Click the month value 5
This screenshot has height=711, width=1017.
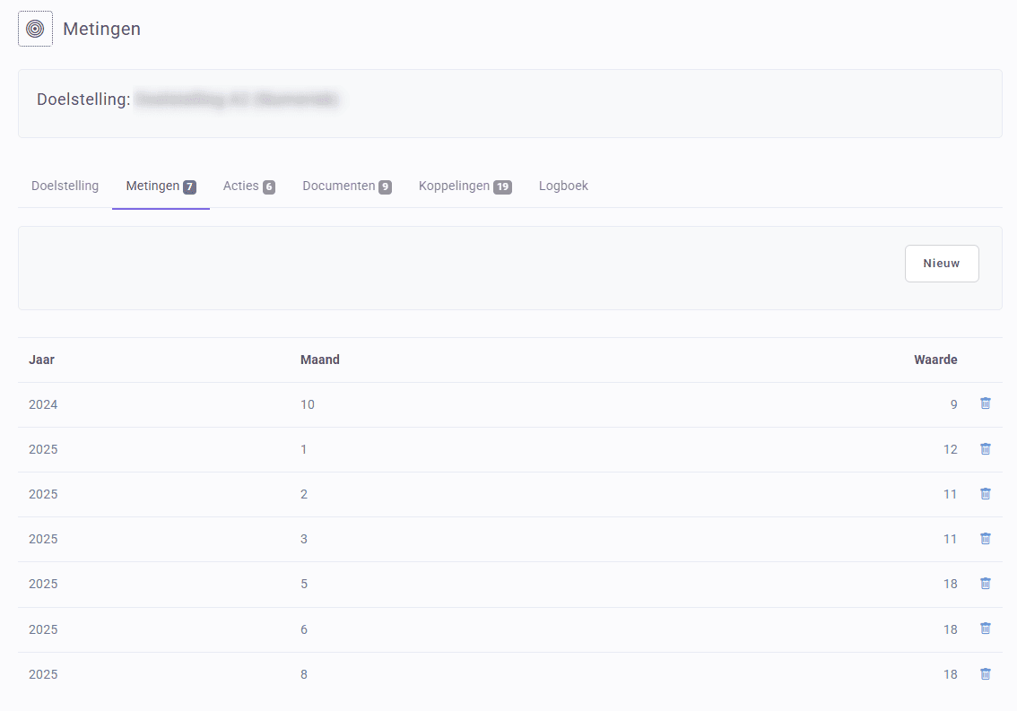coord(303,584)
